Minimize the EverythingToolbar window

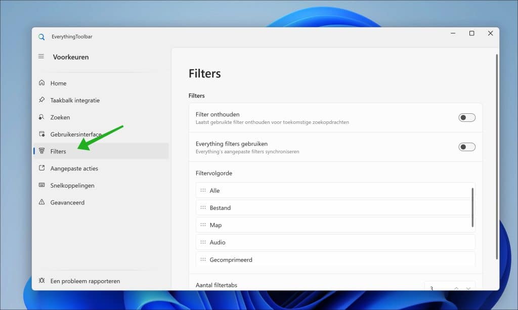tap(453, 33)
